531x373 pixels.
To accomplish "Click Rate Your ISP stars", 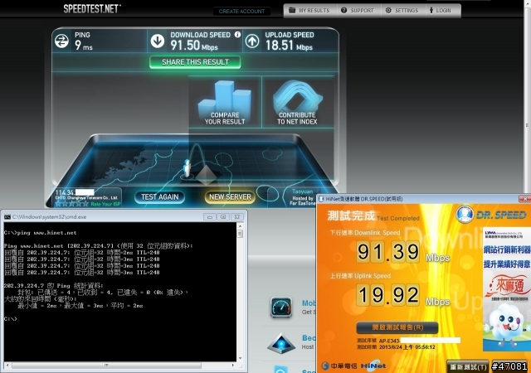I will tap(72, 203).
